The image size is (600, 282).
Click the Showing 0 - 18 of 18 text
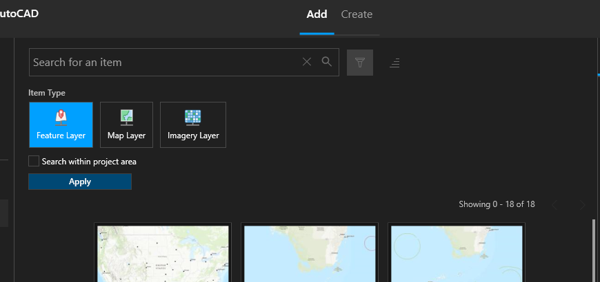(497, 204)
